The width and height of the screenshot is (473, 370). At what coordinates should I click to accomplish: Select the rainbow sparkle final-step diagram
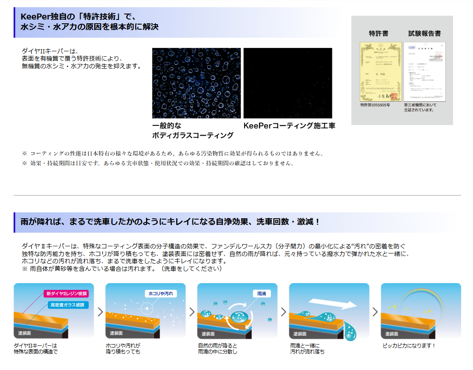click(x=421, y=311)
